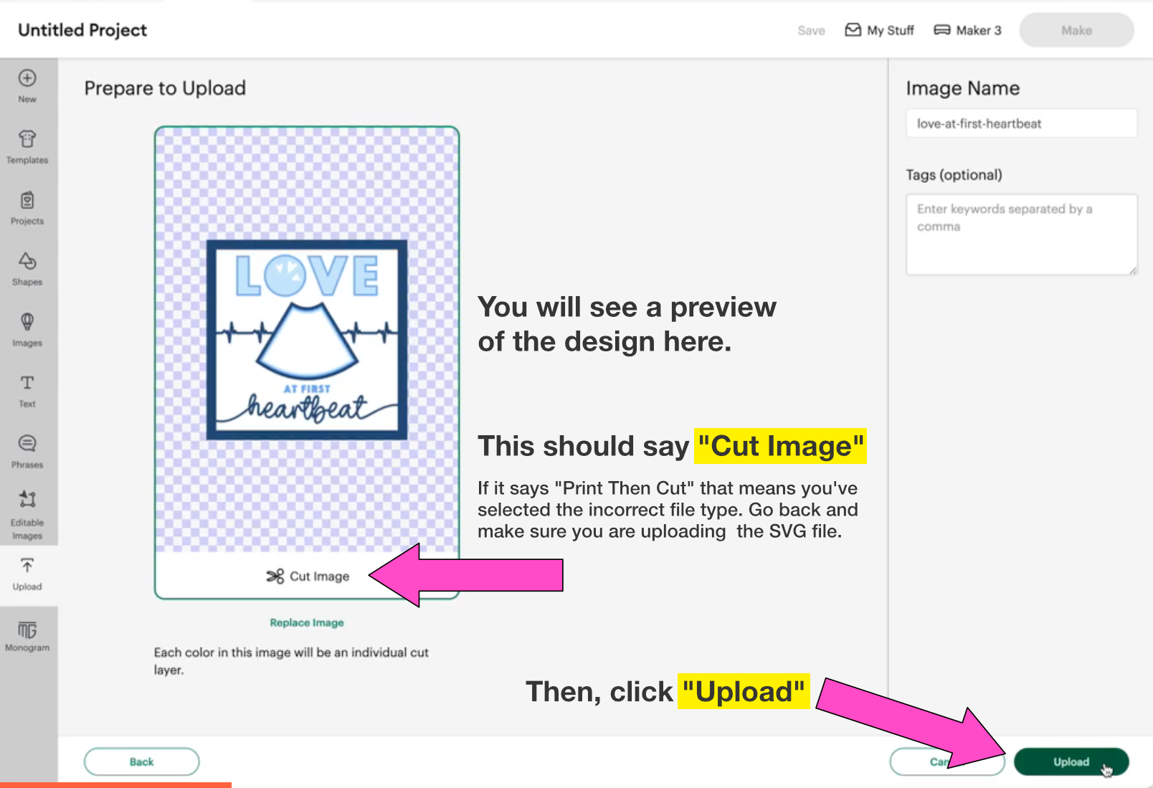Edit the Image Name field
The image size is (1153, 788).
tap(1021, 123)
